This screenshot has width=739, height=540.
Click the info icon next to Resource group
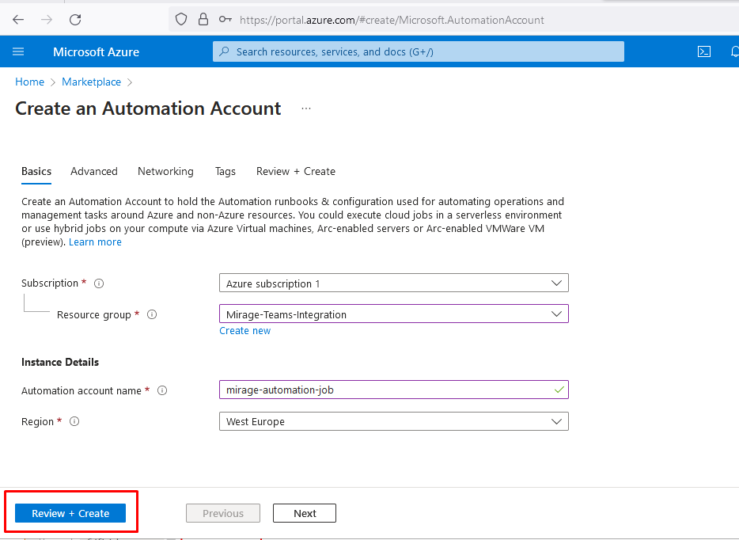click(152, 314)
